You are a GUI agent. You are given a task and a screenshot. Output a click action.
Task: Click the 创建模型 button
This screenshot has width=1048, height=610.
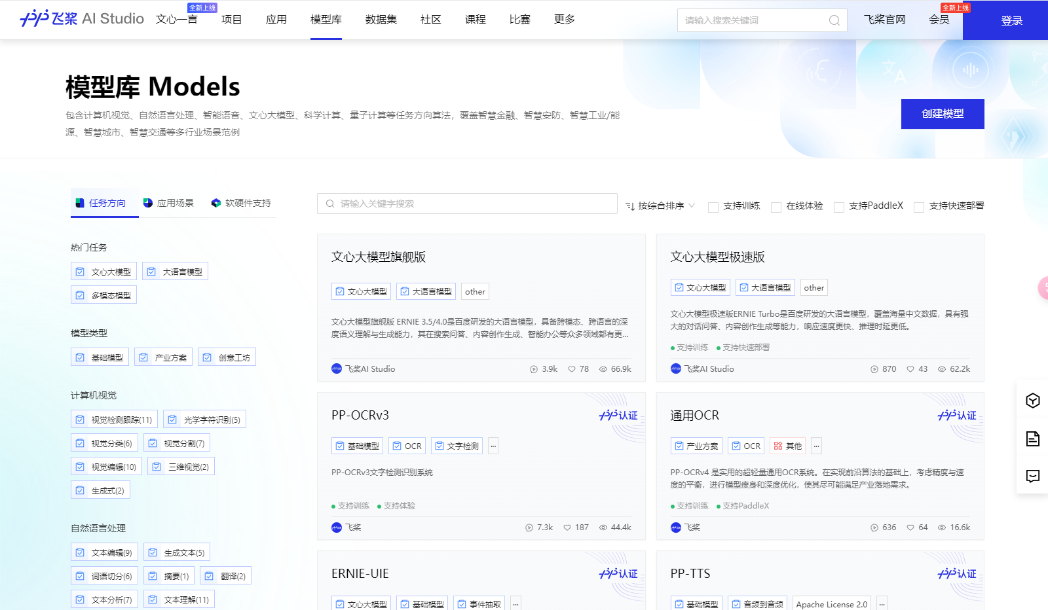pos(943,113)
